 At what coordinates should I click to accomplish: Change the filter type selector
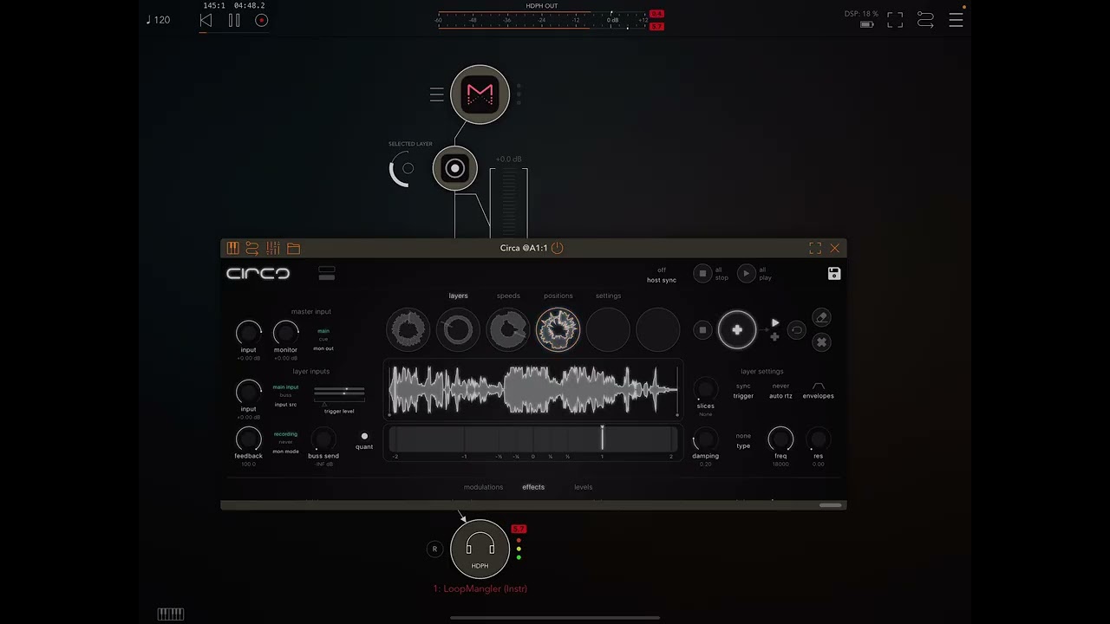743,441
